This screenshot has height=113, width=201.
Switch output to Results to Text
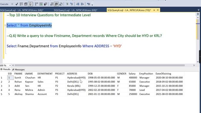point(52,4)
